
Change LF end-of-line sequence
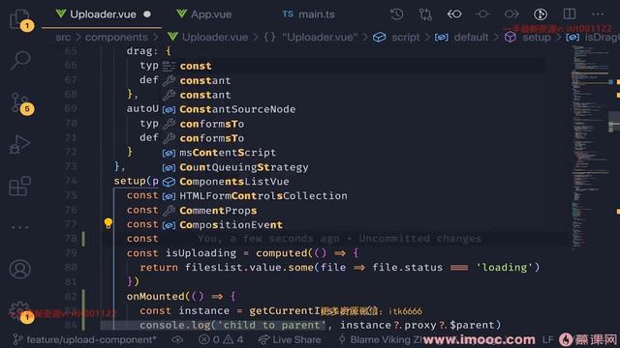(x=547, y=339)
